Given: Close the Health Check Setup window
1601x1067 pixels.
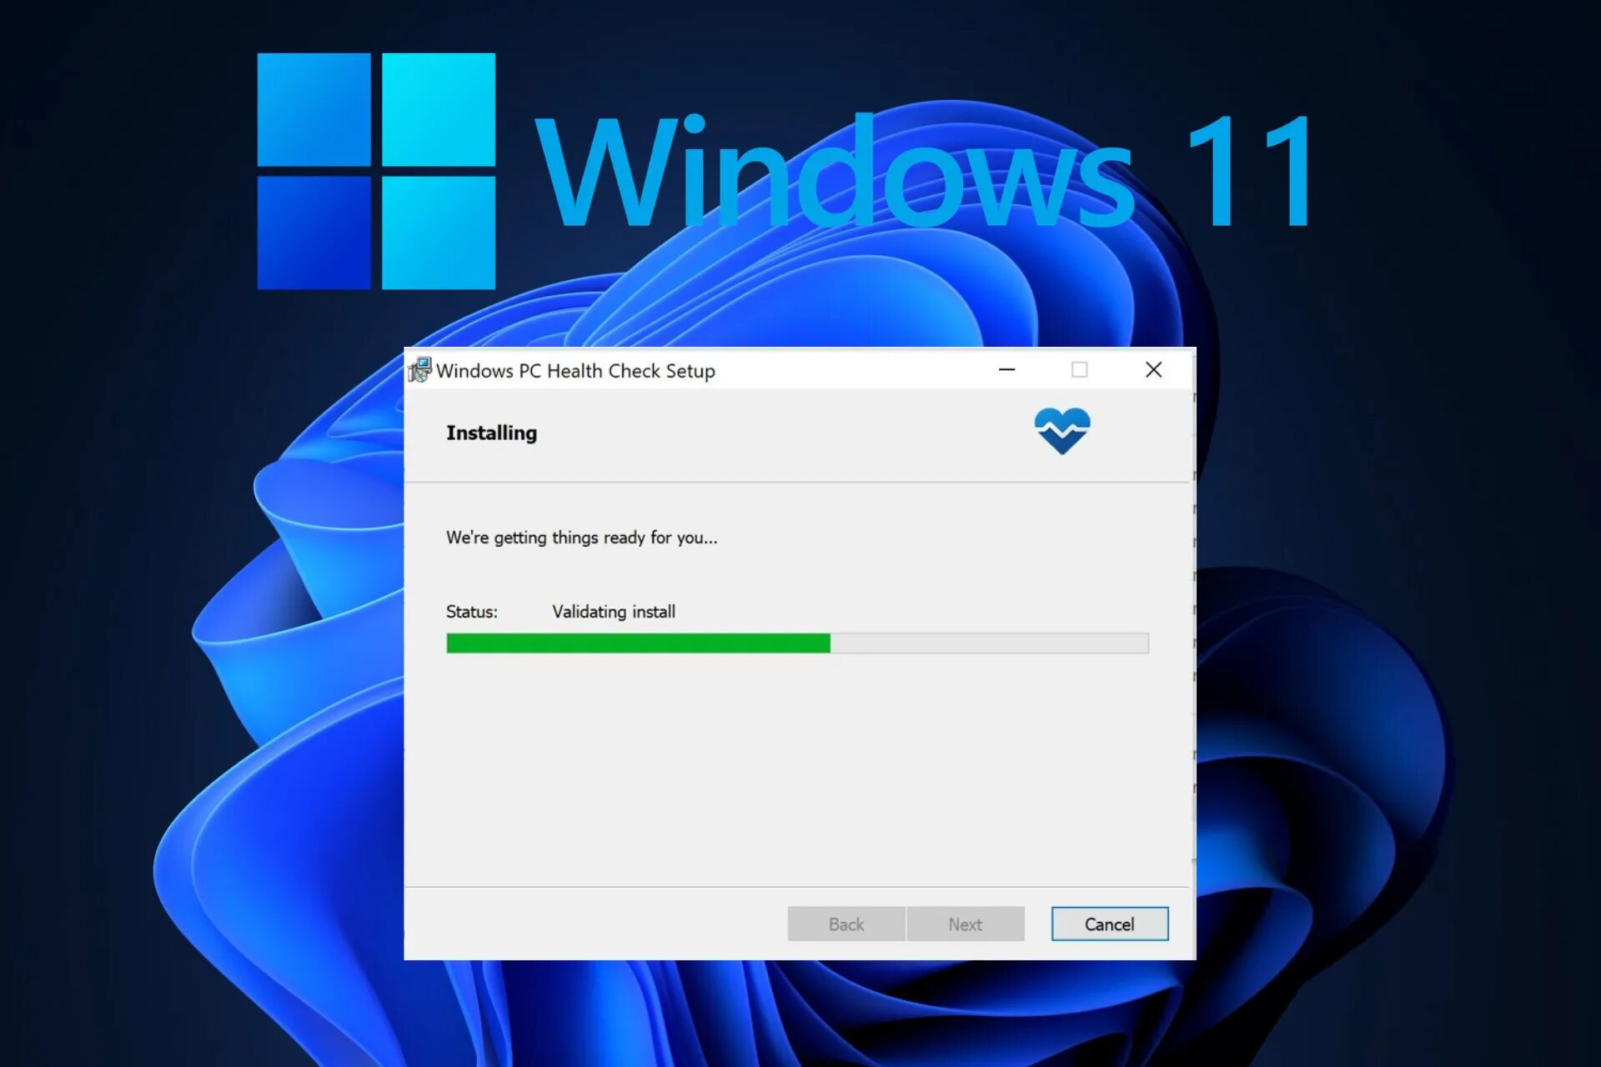Looking at the screenshot, I should [x=1153, y=369].
